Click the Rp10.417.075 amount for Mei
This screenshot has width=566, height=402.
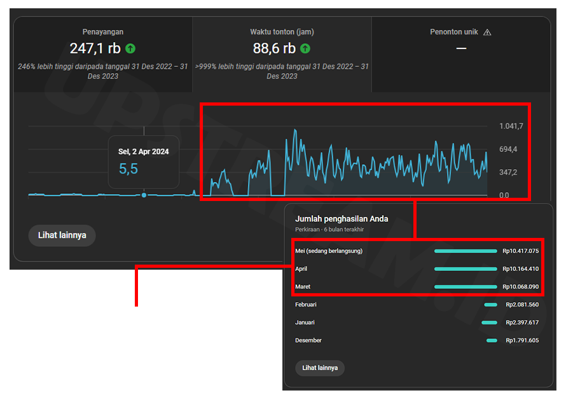point(520,251)
